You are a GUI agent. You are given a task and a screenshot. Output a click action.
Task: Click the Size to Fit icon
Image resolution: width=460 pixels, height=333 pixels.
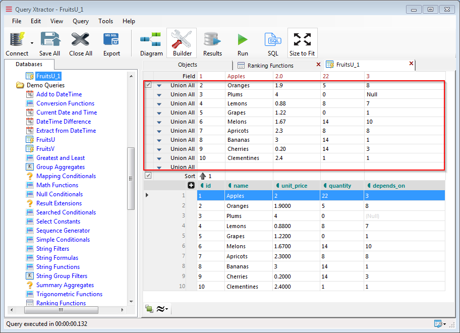[302, 40]
